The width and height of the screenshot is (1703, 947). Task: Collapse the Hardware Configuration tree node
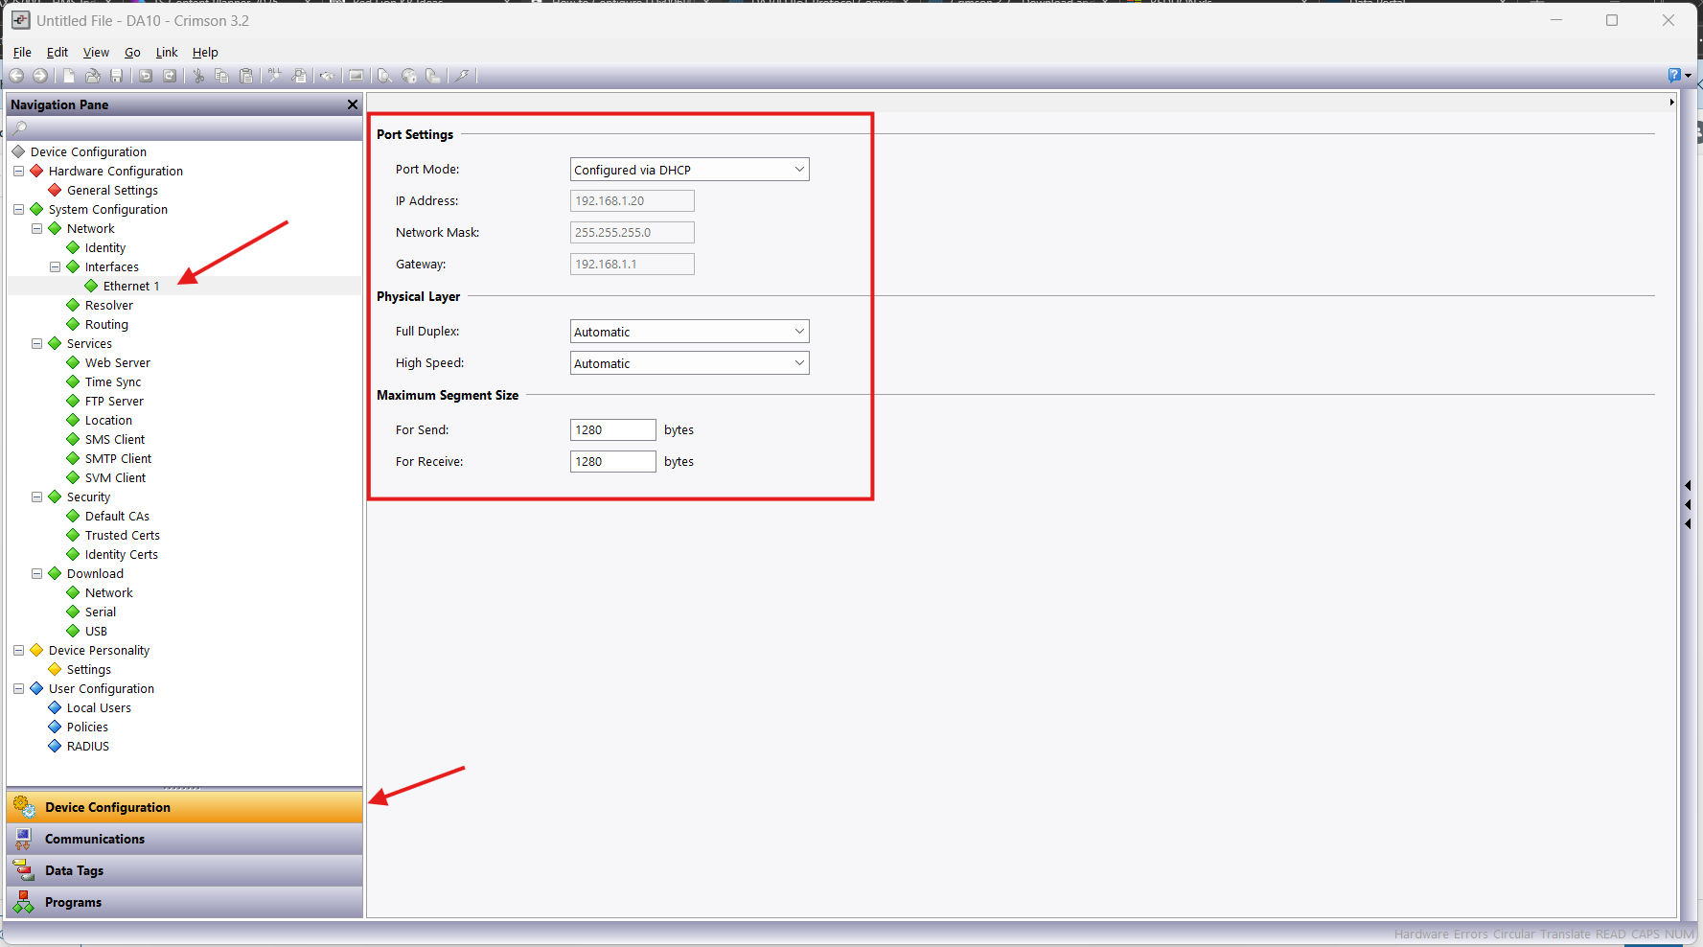click(18, 171)
